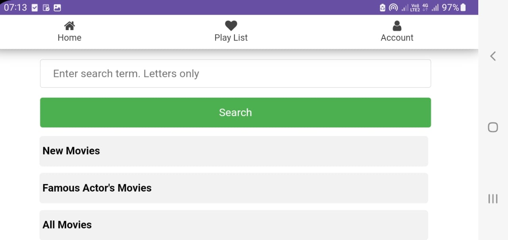The image size is (508, 240).
Task: Tap the 07:13 clock in status bar
Action: tap(15, 8)
